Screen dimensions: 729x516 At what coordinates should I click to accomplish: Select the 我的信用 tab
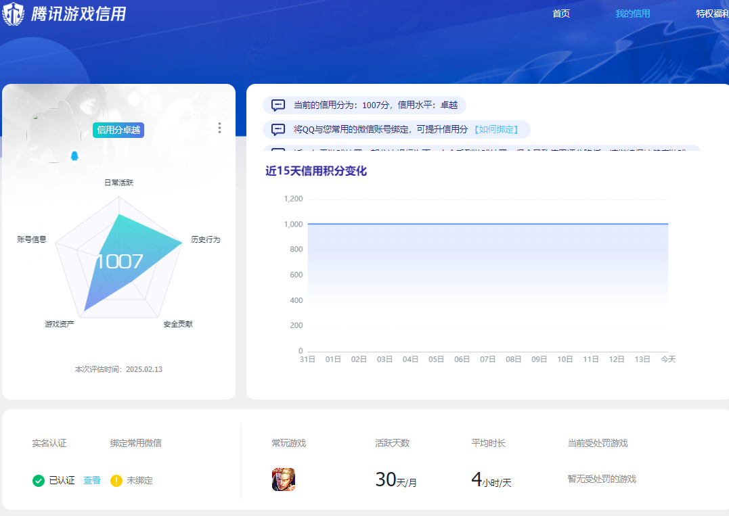tap(633, 14)
